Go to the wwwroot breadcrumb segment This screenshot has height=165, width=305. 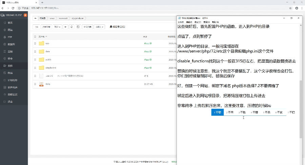click(x=63, y=18)
